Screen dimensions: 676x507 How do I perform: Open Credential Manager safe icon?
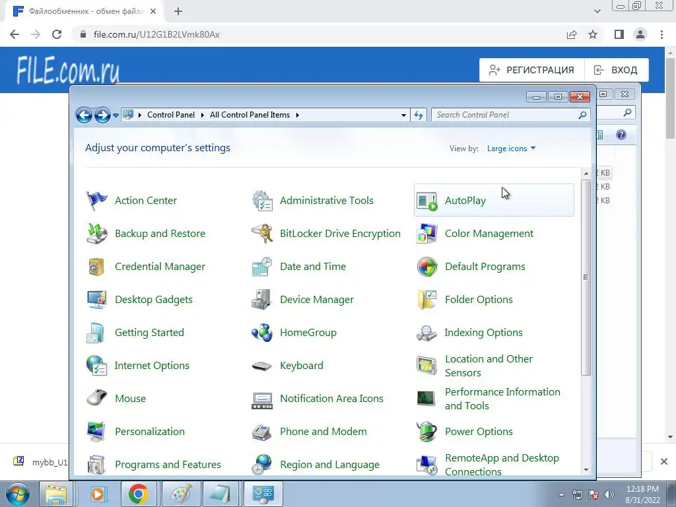coord(96,267)
